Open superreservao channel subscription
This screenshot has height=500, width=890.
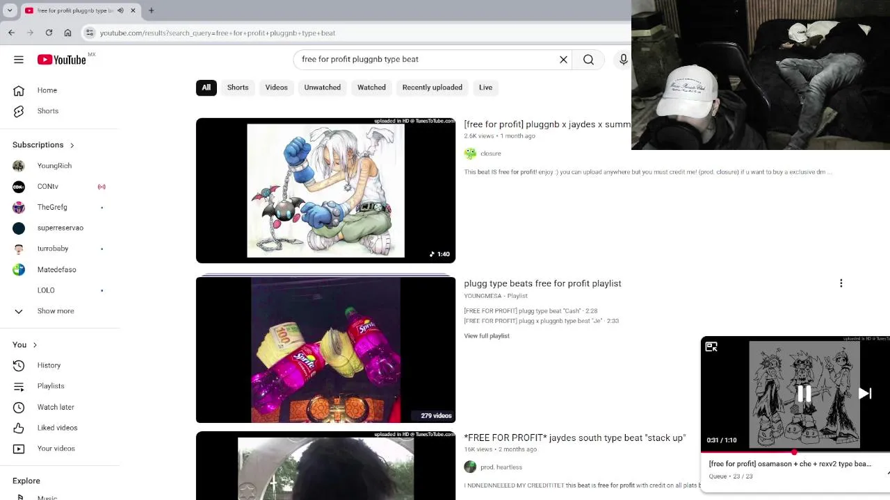tap(60, 228)
